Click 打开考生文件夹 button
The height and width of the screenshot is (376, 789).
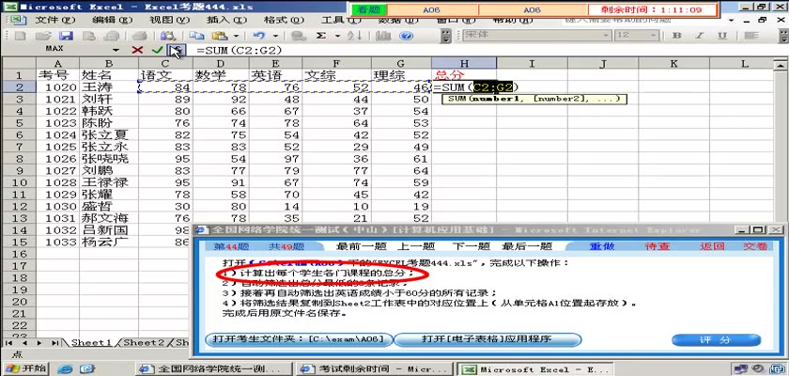(299, 339)
